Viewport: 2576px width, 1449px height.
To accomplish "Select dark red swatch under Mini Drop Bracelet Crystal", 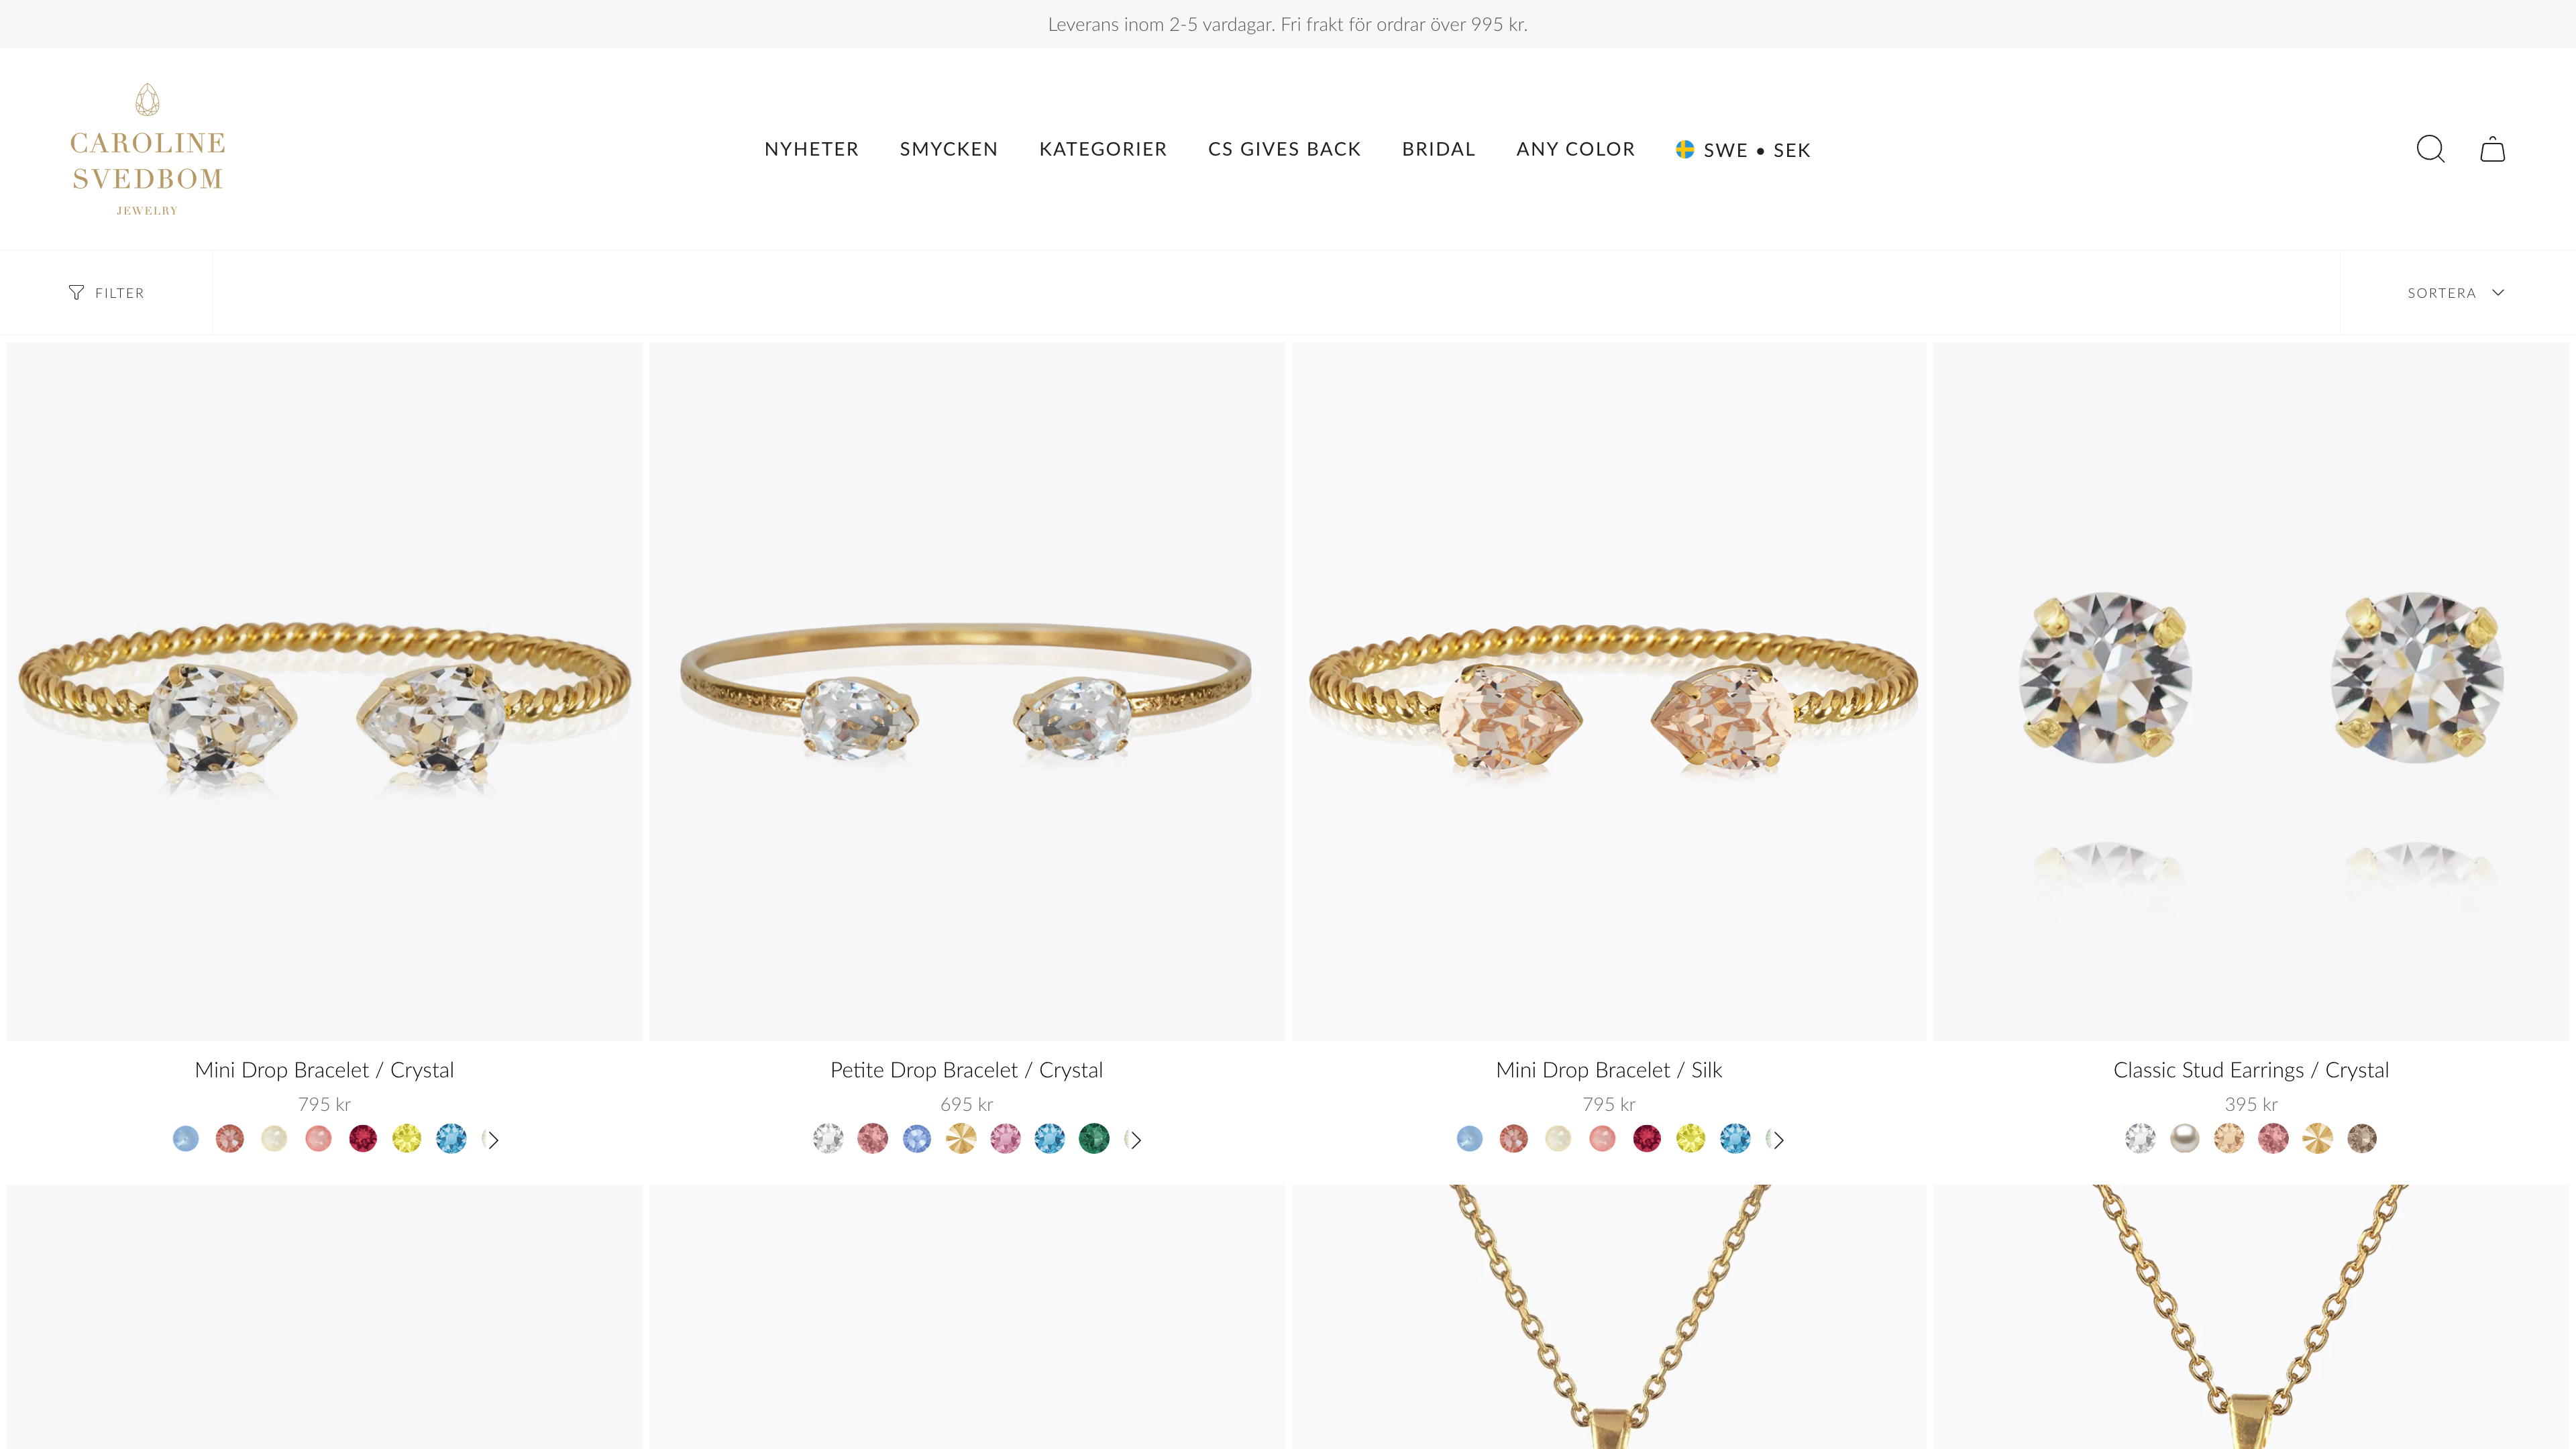I will click(x=363, y=1139).
